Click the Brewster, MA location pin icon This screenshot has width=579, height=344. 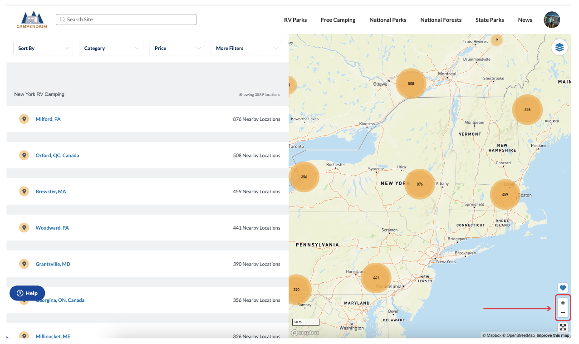point(24,192)
